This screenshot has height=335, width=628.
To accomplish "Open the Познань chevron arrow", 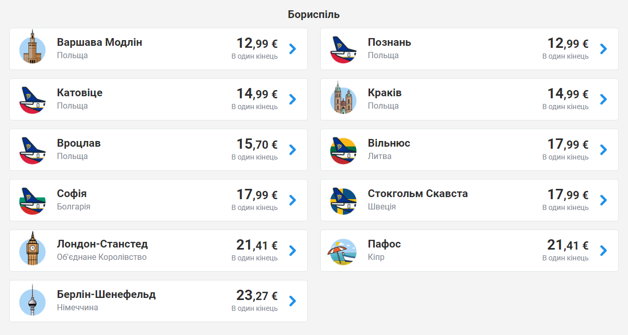I will tap(603, 49).
